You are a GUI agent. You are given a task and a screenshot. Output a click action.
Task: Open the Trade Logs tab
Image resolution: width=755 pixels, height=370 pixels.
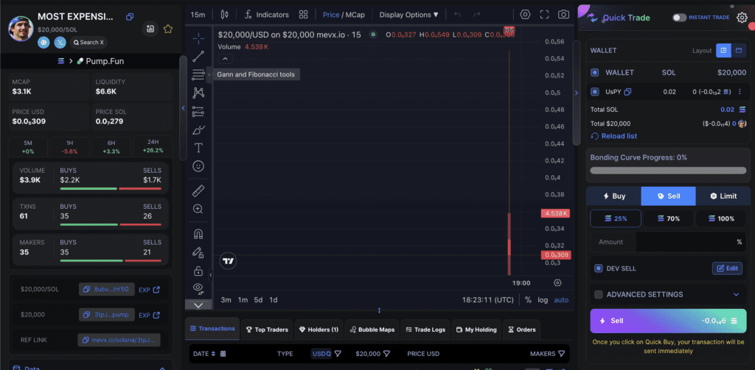(425, 330)
